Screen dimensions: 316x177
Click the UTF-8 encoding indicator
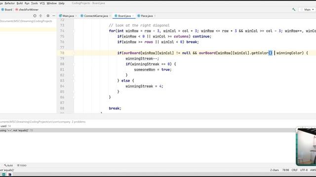[x=304, y=170]
